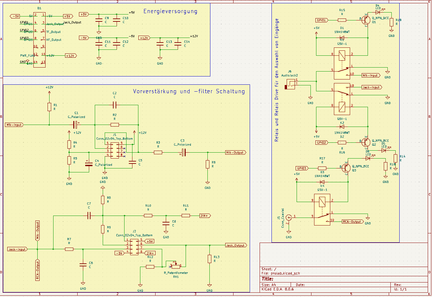This screenshot has width=432, height=297.
Task: Select resistor R11 symbol
Action: pyautogui.click(x=186, y=216)
